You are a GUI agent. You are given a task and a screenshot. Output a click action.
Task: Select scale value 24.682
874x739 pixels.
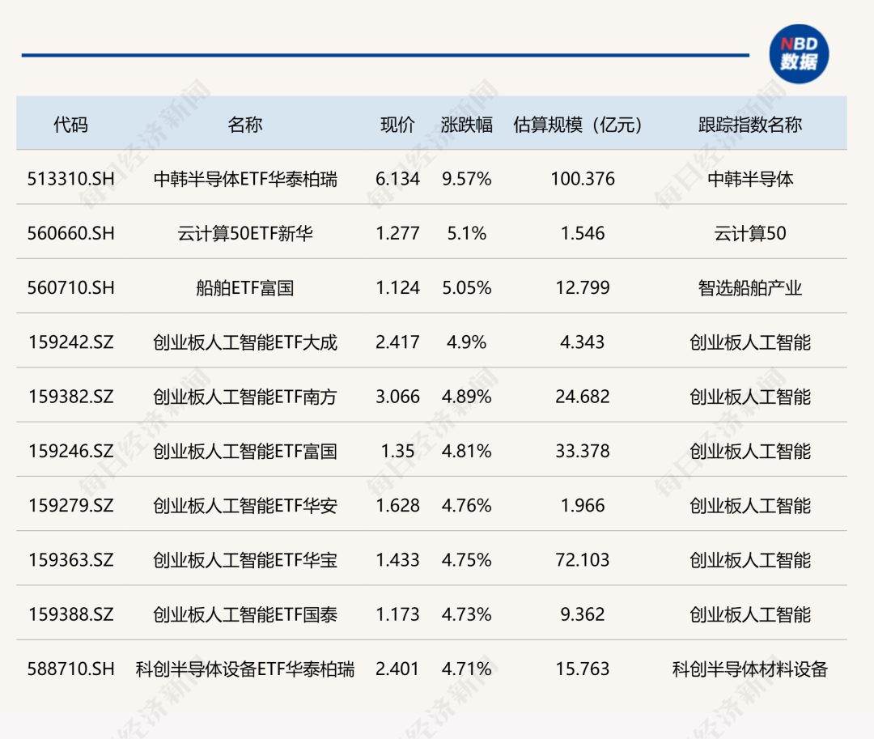pyautogui.click(x=583, y=397)
